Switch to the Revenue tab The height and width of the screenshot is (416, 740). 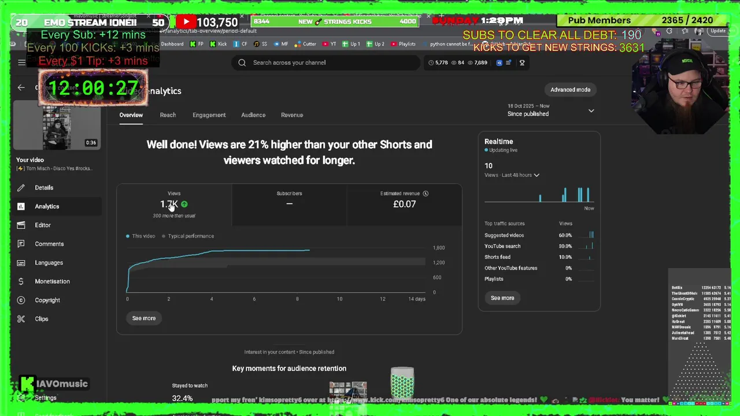(292, 115)
